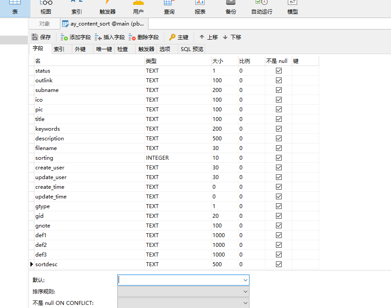Click the 比例 (Scale) column header
This screenshot has width=391, height=308.
pyautogui.click(x=252, y=61)
